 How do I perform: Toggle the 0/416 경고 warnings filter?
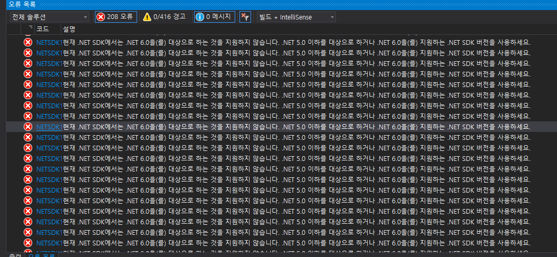pos(164,17)
